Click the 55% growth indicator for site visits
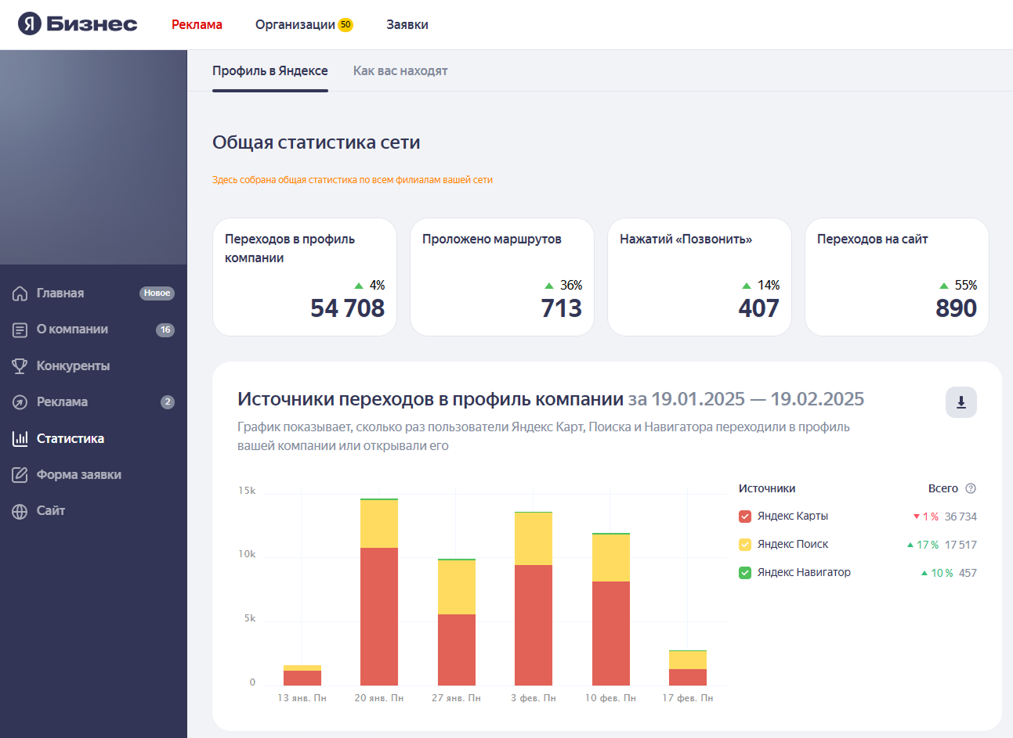 [x=959, y=286]
